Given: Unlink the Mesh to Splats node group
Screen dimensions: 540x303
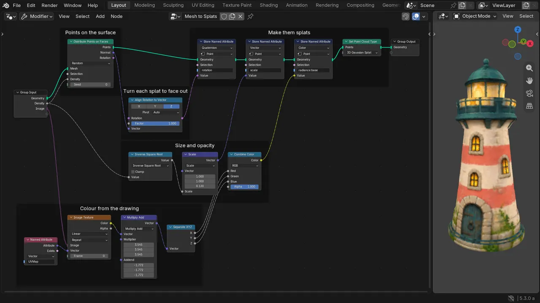Looking at the screenshot, I should tap(240, 16).
